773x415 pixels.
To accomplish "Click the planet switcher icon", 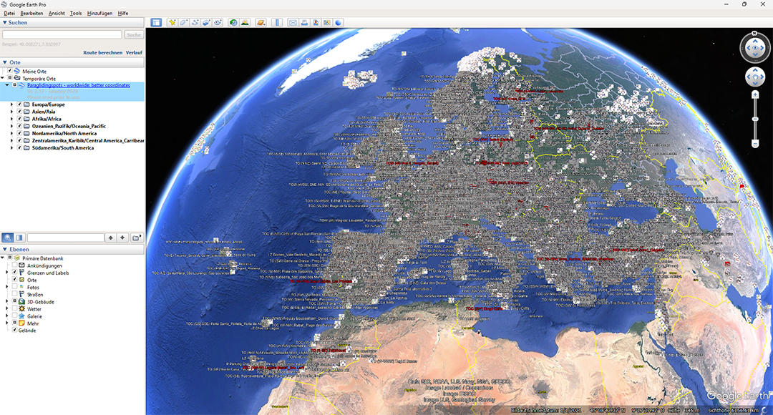I will pos(261,22).
